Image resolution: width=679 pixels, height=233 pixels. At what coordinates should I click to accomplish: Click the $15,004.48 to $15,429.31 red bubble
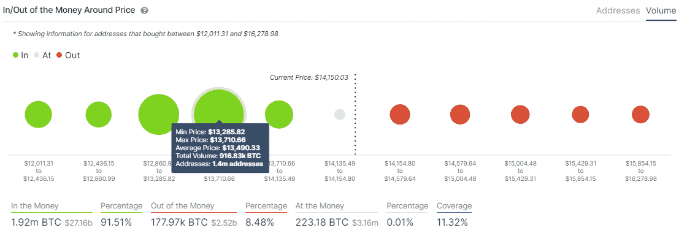coord(520,115)
